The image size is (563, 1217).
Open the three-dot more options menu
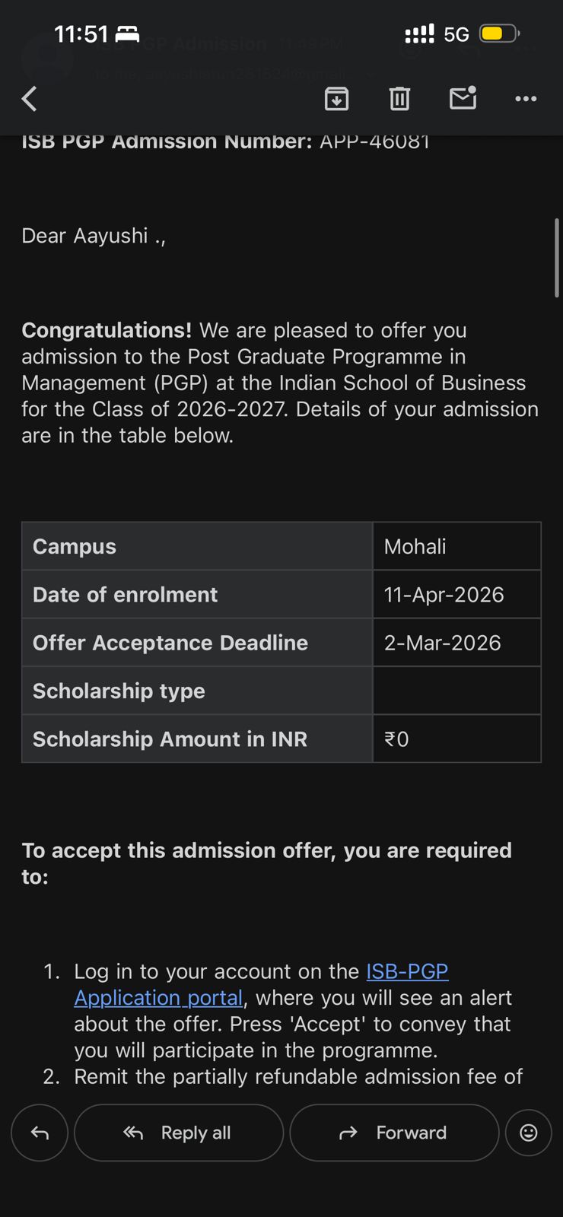pyautogui.click(x=526, y=99)
